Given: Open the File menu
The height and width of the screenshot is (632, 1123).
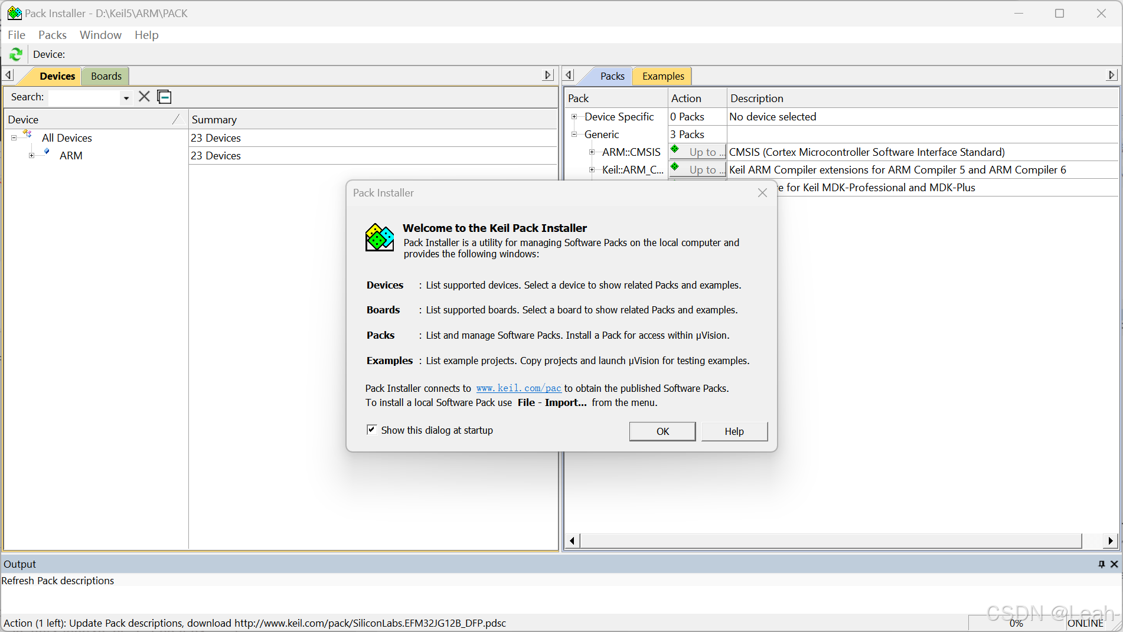Looking at the screenshot, I should [x=17, y=35].
